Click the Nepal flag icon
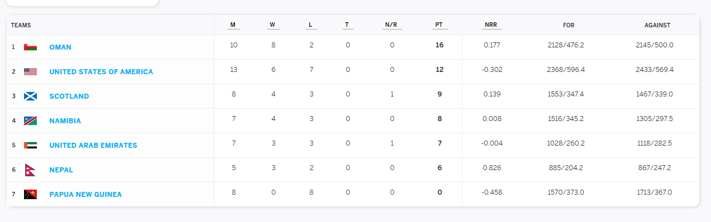The image size is (711, 222). [30, 170]
